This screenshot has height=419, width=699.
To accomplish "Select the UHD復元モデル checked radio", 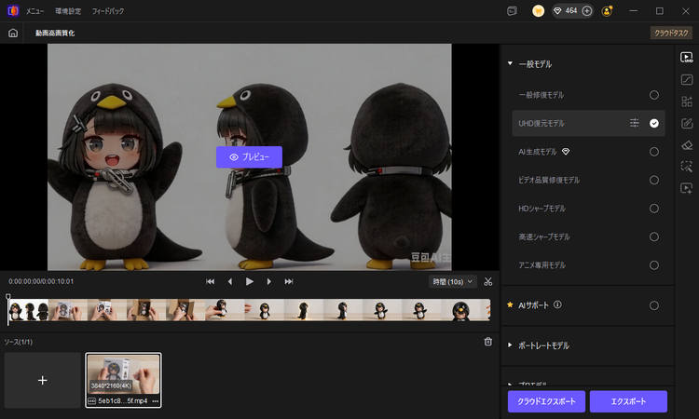I will click(654, 123).
